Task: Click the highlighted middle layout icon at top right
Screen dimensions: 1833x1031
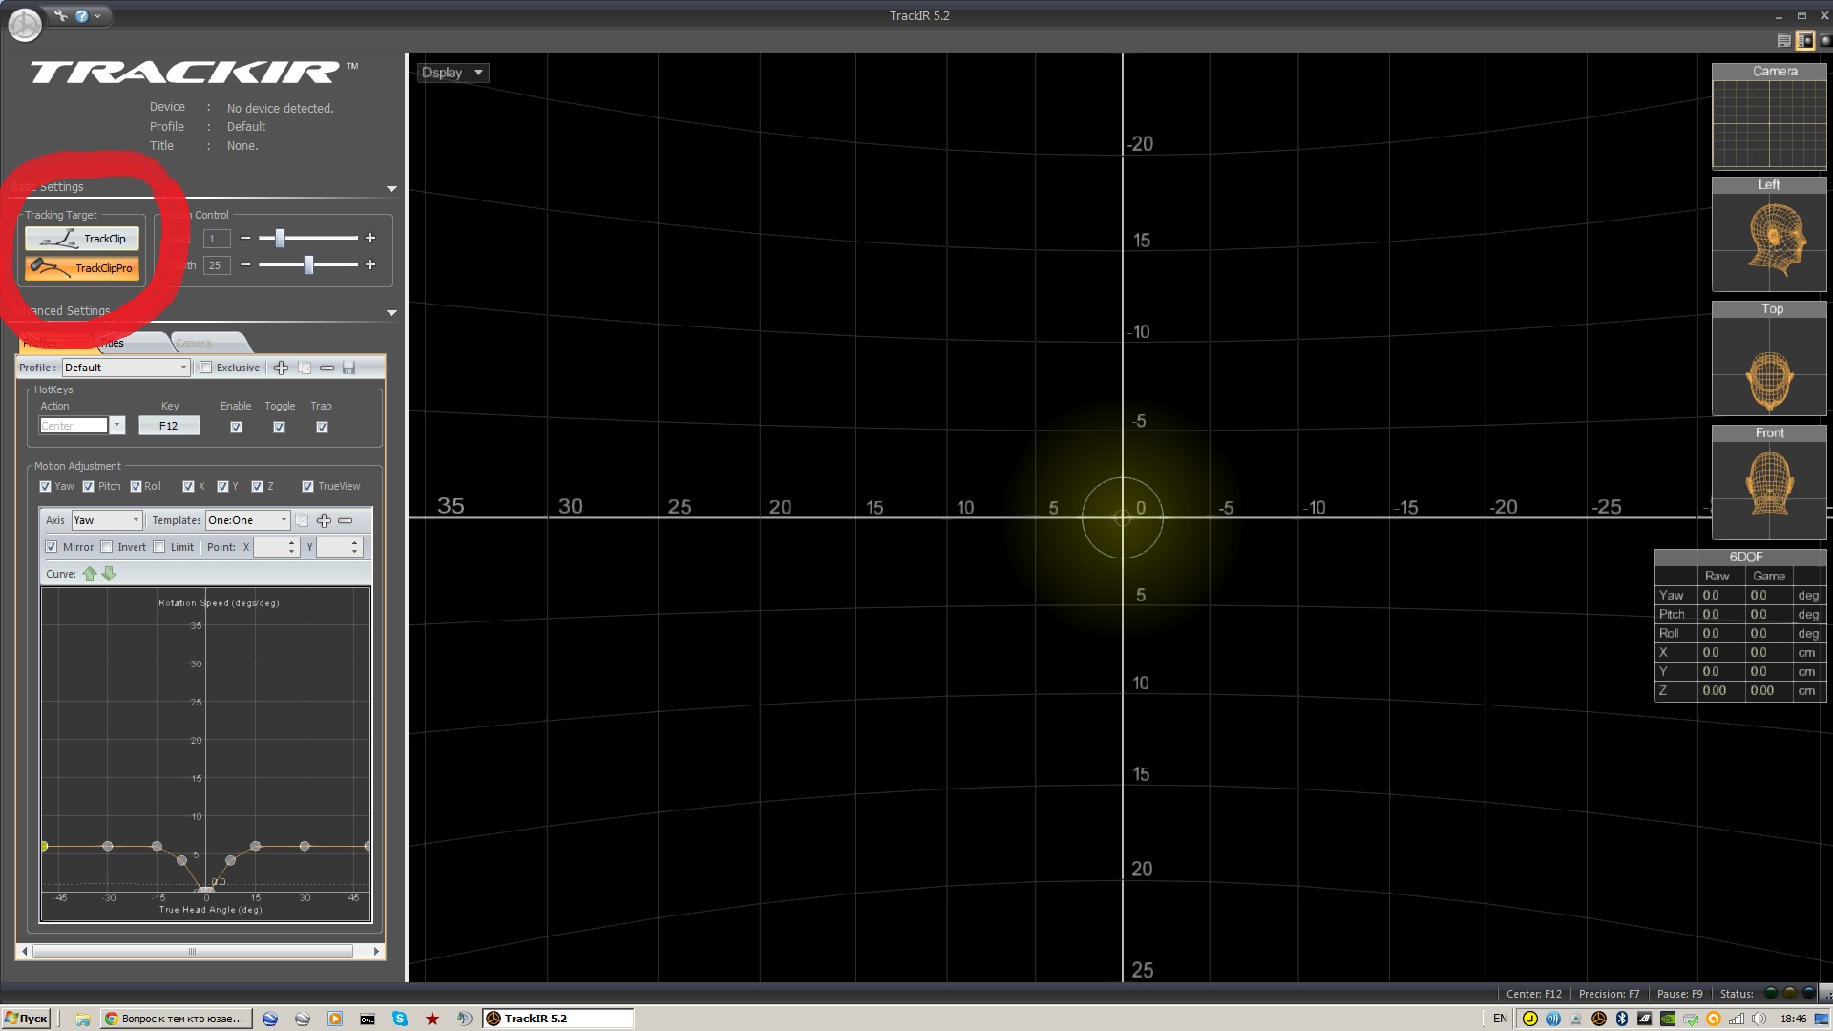Action: pos(1804,40)
